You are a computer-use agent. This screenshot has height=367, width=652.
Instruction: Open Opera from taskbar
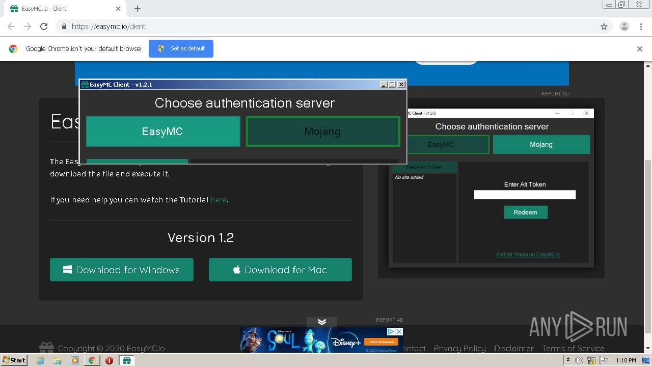109,360
